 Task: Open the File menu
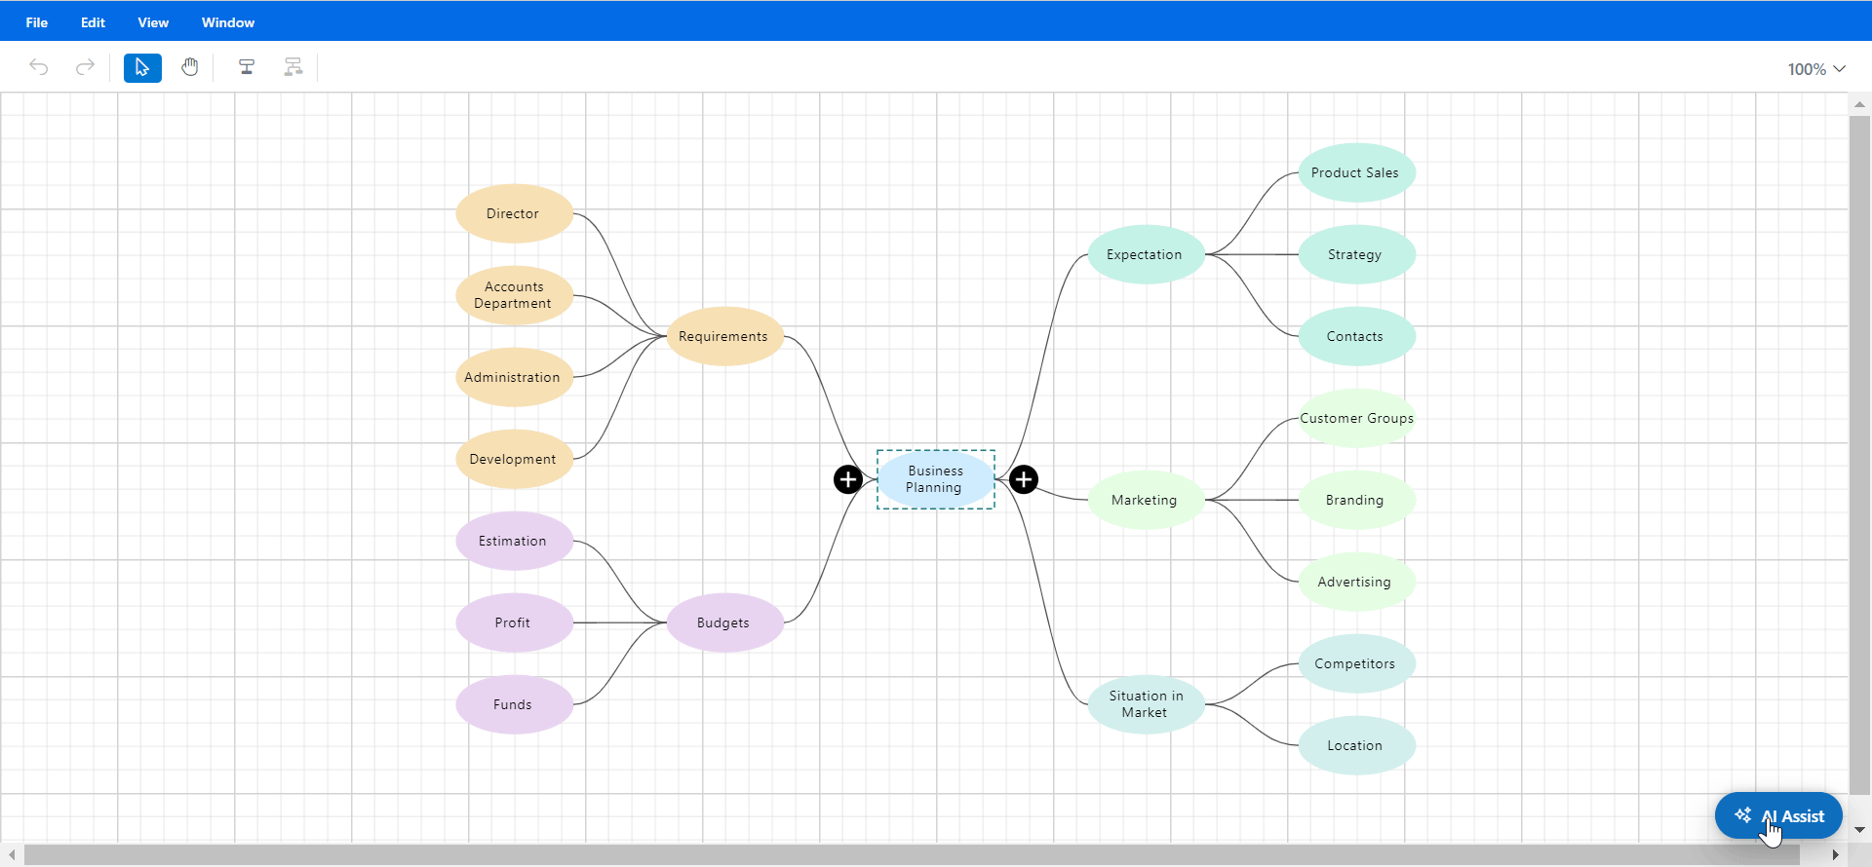[x=37, y=22]
